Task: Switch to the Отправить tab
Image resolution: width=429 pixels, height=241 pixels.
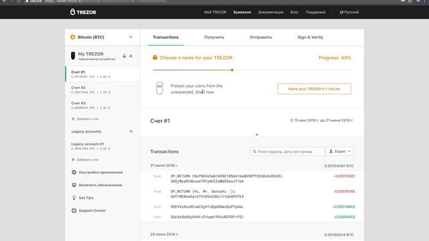Action: [x=261, y=37]
